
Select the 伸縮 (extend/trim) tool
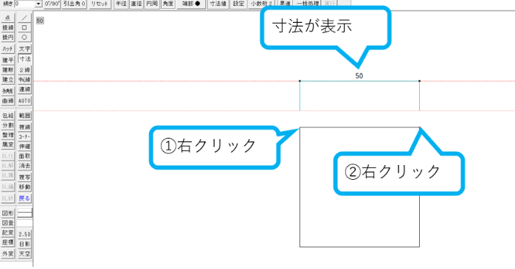click(24, 147)
